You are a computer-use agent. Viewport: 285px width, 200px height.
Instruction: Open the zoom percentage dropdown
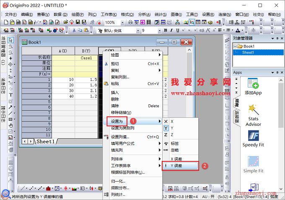click(122, 23)
